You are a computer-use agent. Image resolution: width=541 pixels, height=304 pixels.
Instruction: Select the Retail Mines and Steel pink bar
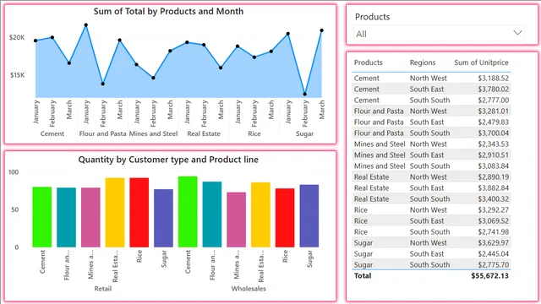[x=90, y=218]
